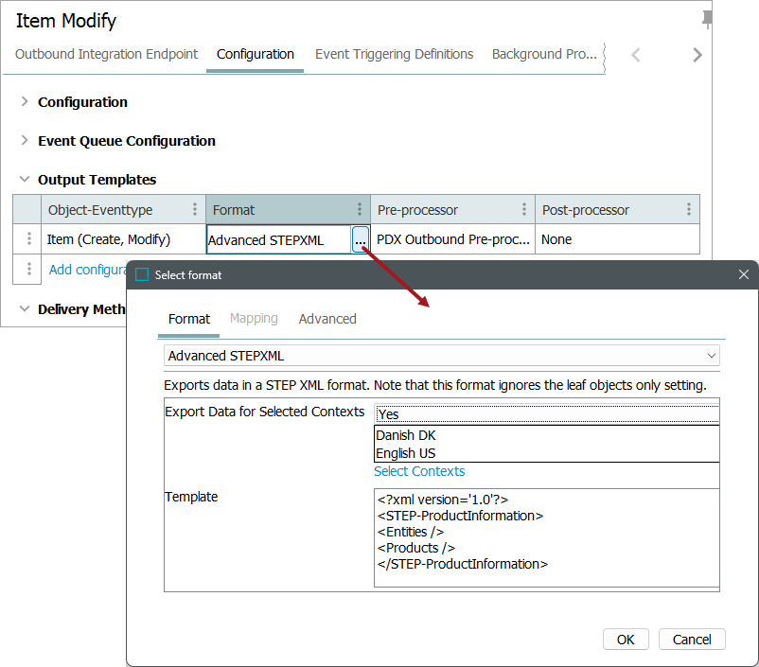The width and height of the screenshot is (759, 667).
Task: Collapse the Output Templates section
Action: point(25,180)
